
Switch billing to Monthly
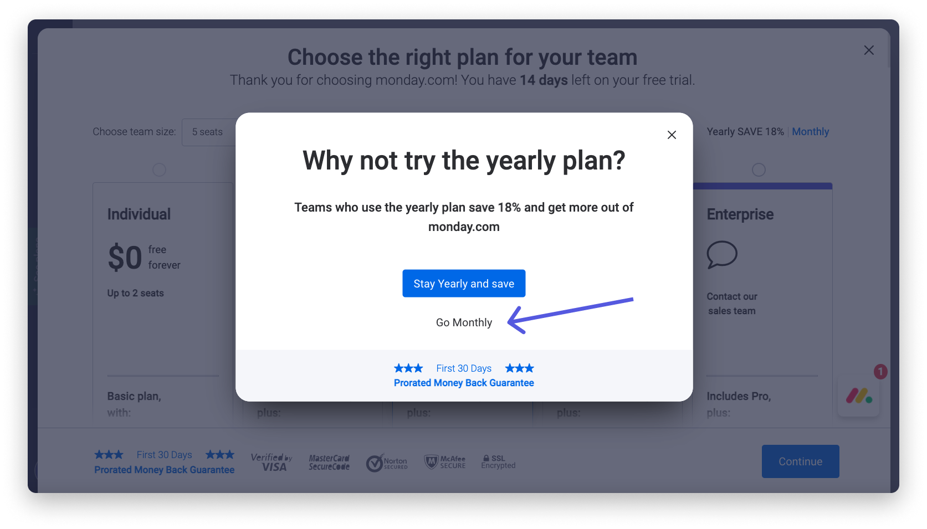tap(810, 132)
